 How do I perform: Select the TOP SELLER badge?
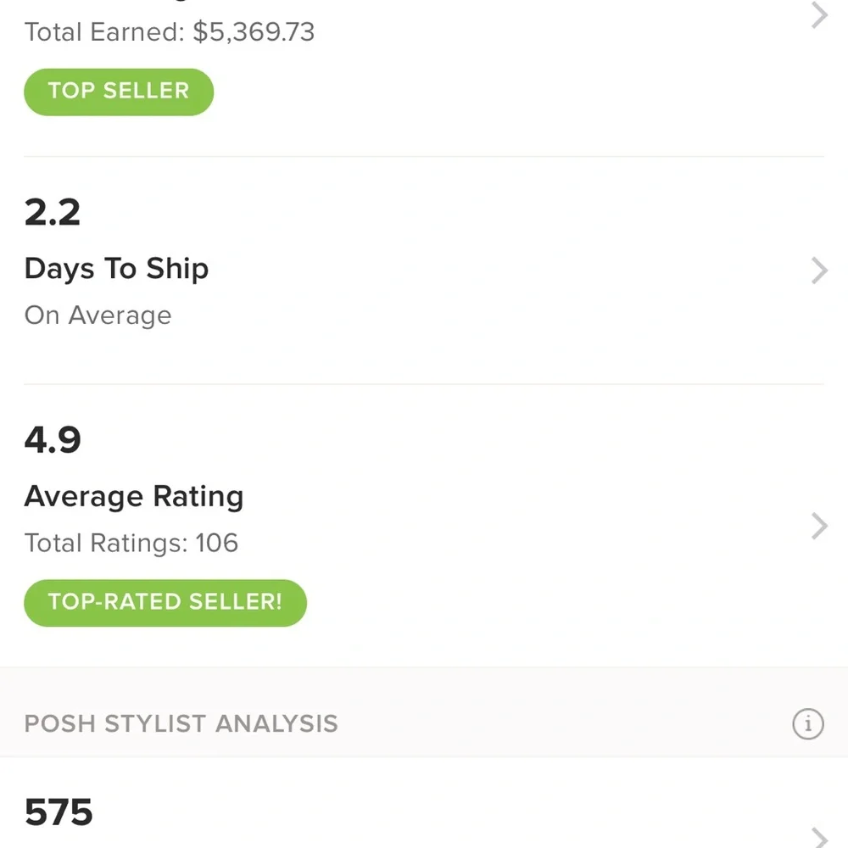pos(118,92)
